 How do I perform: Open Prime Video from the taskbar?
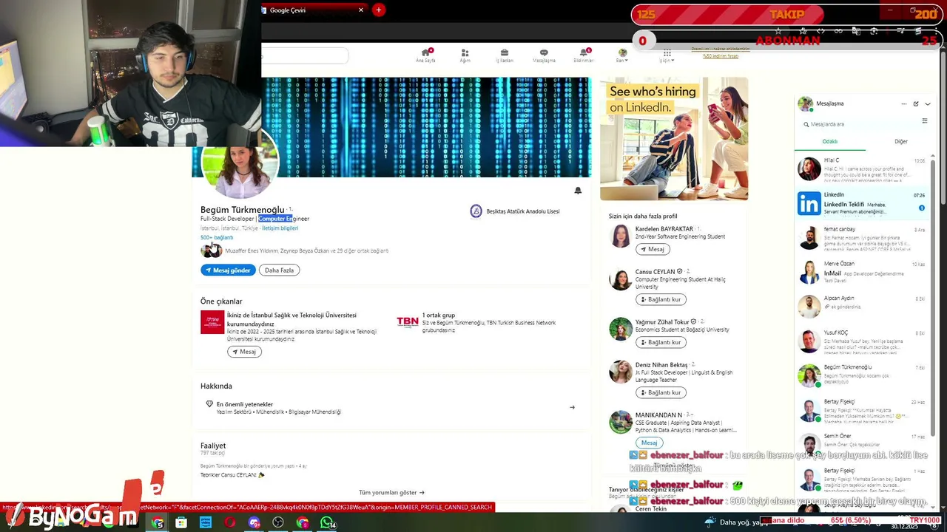206,523
